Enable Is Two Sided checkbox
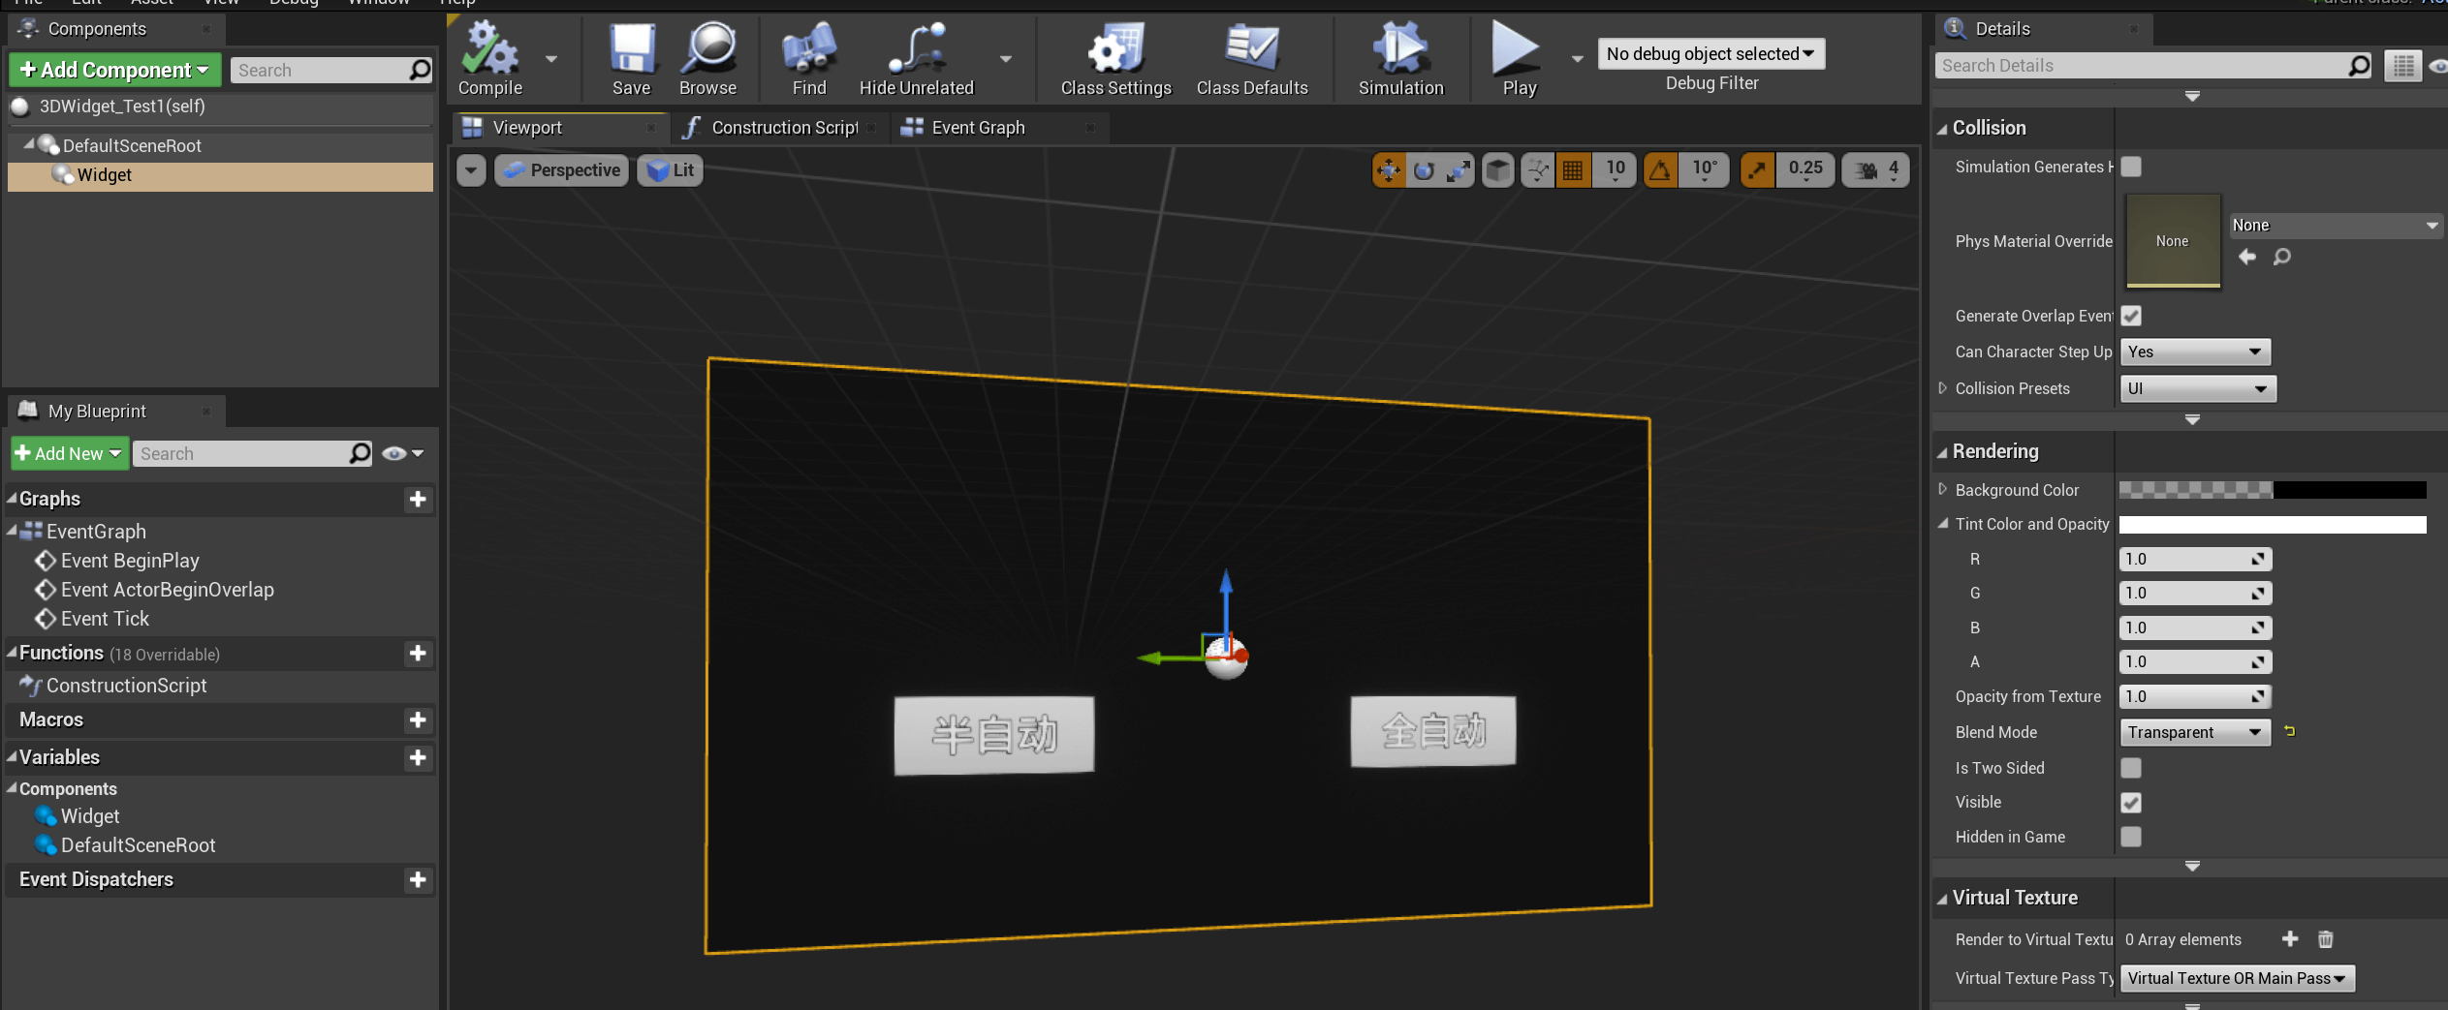Image resolution: width=2448 pixels, height=1010 pixels. click(x=2130, y=768)
